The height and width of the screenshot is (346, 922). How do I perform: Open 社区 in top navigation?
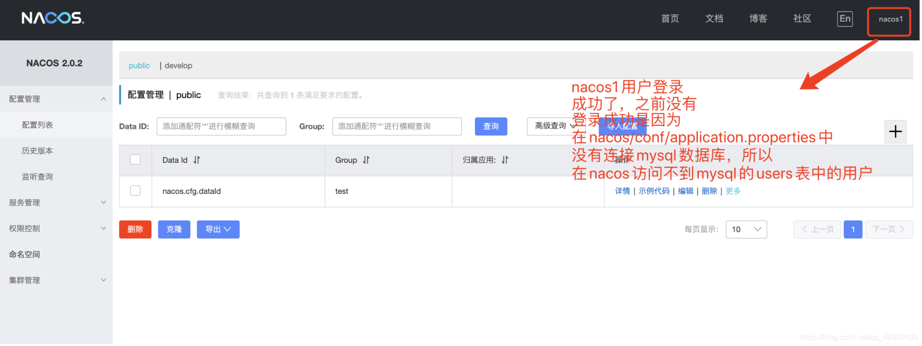pos(802,19)
